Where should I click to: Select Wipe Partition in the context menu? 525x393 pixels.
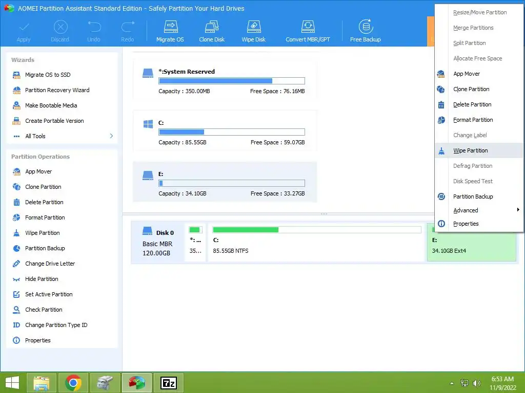479,151
